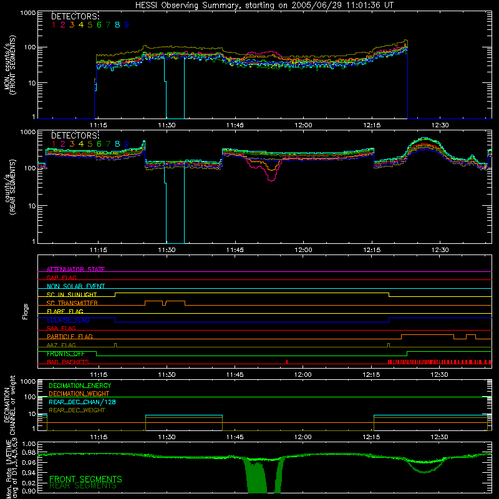This screenshot has width=499, height=499.
Task: Click the SAA_FLAG label
Action: tap(61, 328)
